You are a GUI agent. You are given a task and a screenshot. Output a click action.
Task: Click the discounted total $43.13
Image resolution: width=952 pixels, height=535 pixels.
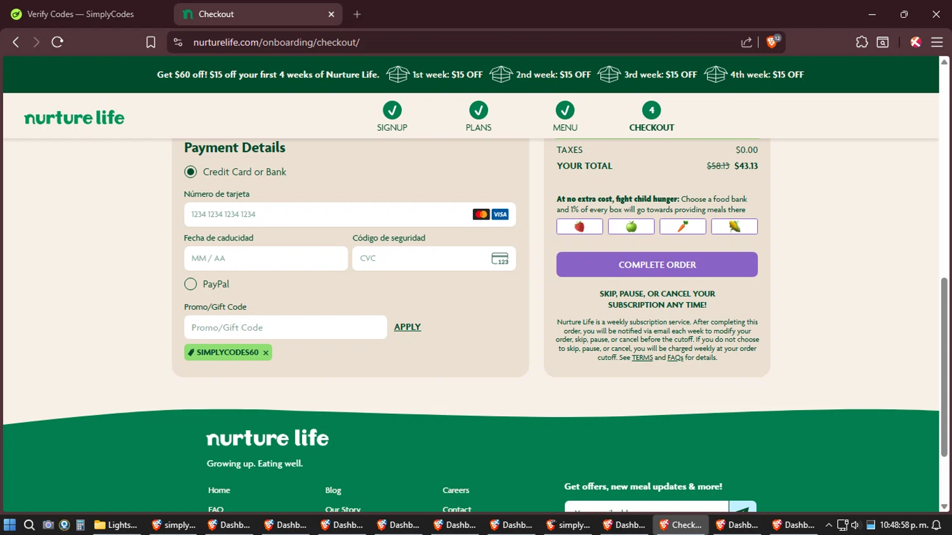[x=746, y=166]
